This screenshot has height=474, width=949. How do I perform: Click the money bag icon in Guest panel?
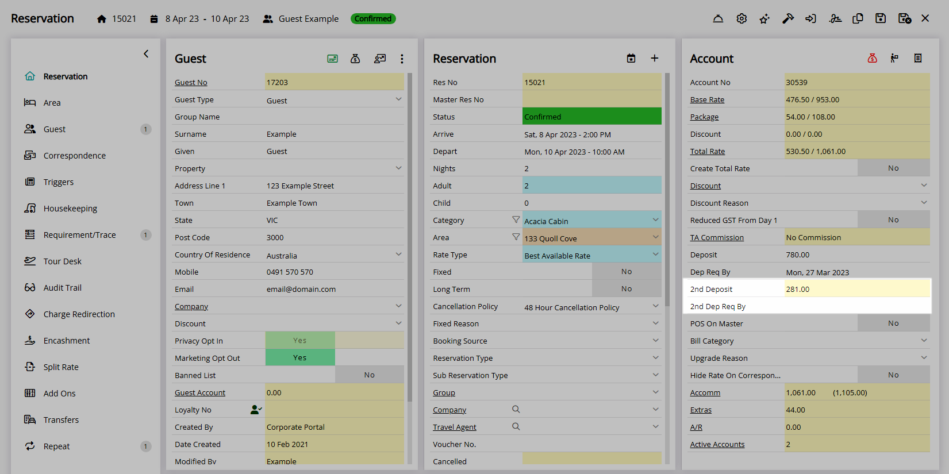pyautogui.click(x=355, y=59)
